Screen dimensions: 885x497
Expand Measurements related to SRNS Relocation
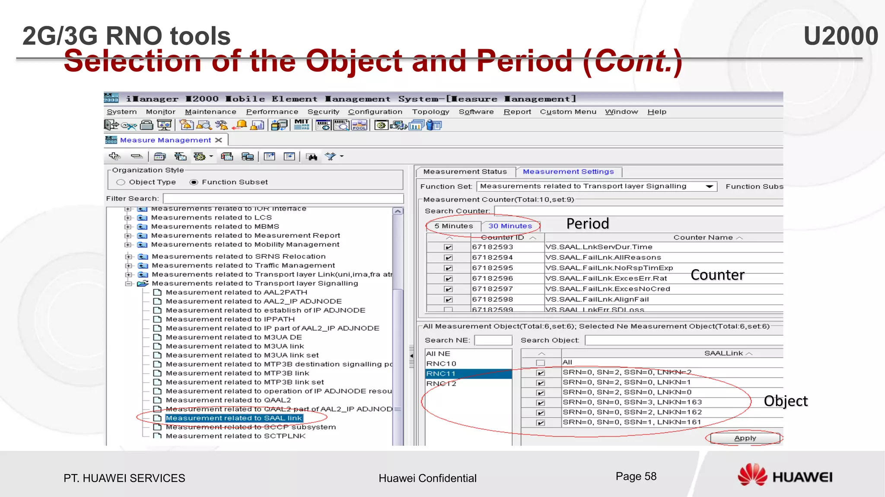[128, 257]
